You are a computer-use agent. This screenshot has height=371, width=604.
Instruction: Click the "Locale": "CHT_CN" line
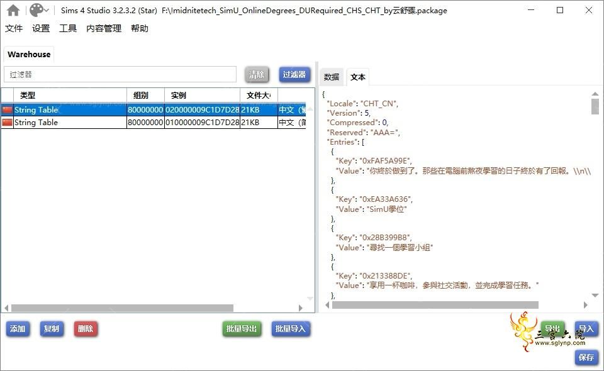click(362, 104)
